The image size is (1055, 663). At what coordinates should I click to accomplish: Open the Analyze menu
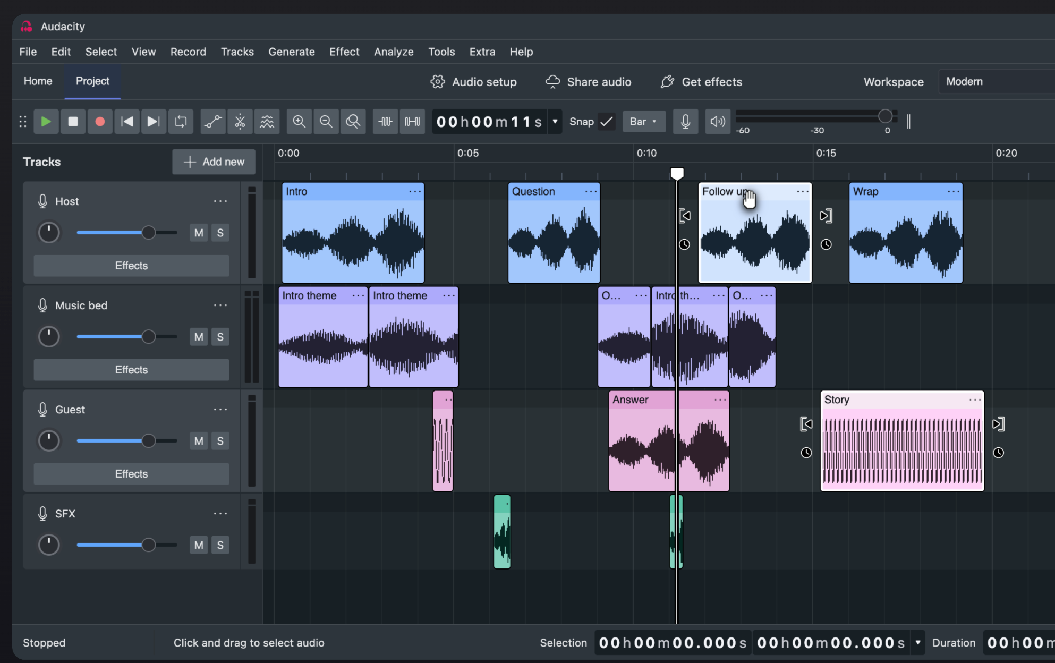[394, 52]
